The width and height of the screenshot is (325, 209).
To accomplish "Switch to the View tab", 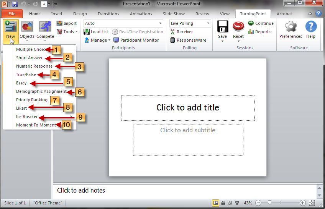I will [225, 14].
